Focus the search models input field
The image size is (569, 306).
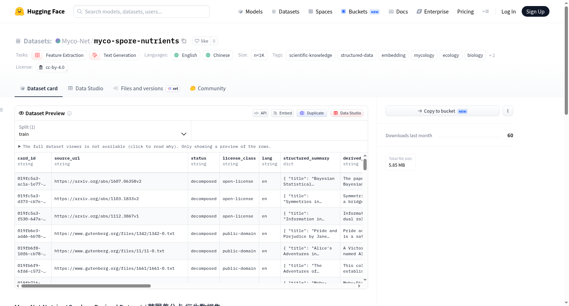(x=142, y=11)
